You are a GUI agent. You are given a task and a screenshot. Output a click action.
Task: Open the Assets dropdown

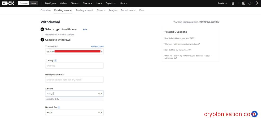tap(222, 3)
